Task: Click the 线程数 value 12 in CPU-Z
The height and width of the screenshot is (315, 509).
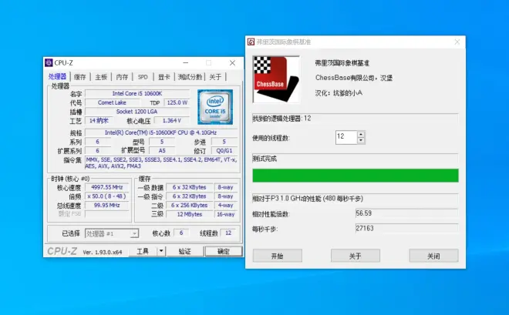Action: pyautogui.click(x=228, y=233)
